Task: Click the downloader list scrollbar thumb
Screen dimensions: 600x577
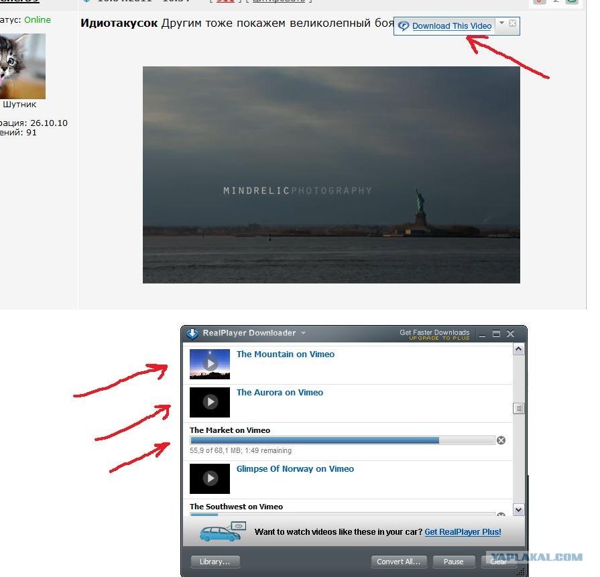Action: (x=518, y=409)
